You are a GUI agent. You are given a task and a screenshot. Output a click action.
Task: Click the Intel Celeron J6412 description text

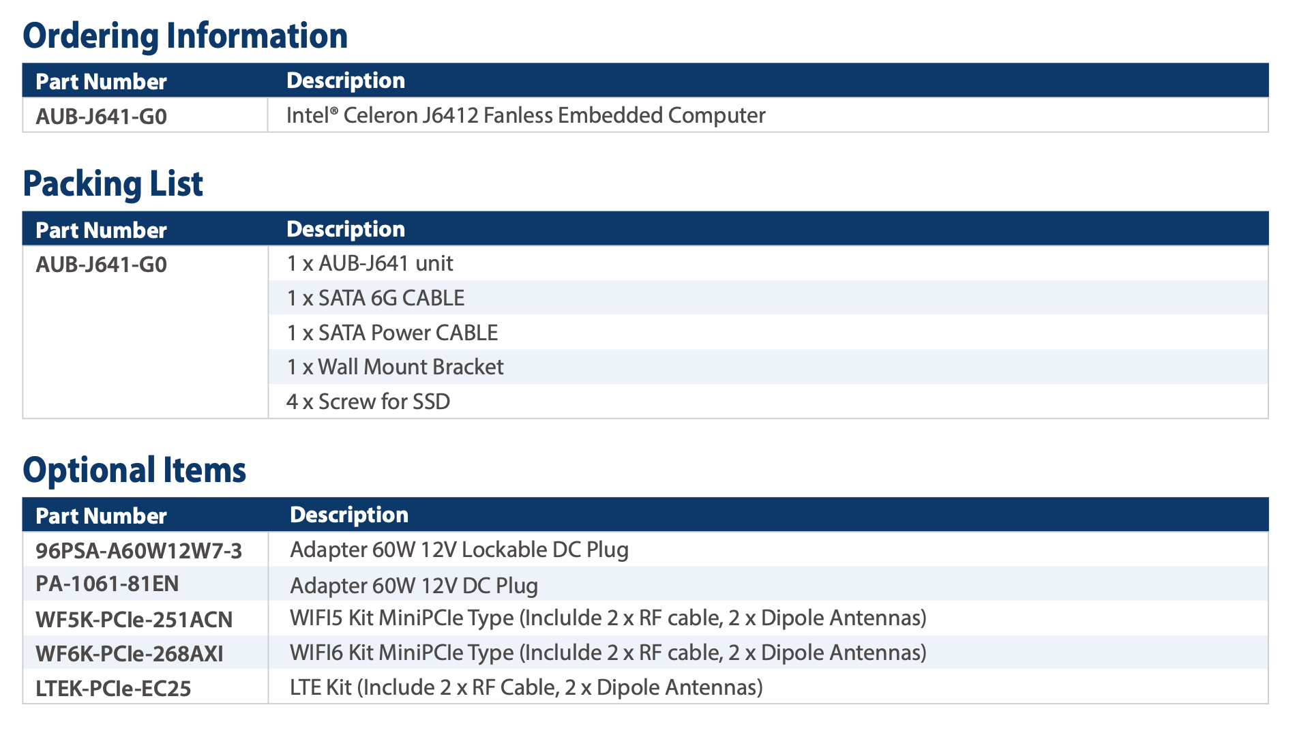point(525,115)
